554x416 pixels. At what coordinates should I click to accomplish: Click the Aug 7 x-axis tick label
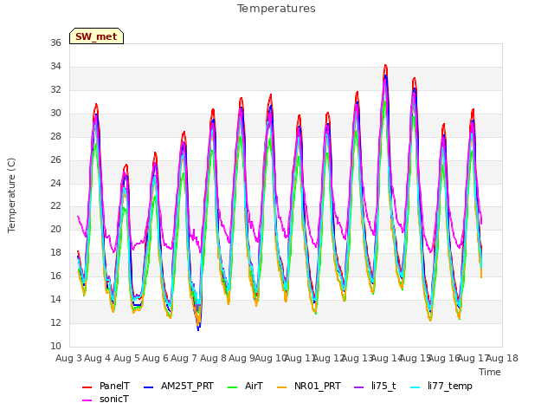pos(184,358)
